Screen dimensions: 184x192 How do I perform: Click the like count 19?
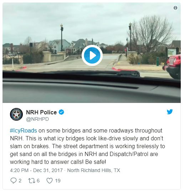[x=58, y=181]
